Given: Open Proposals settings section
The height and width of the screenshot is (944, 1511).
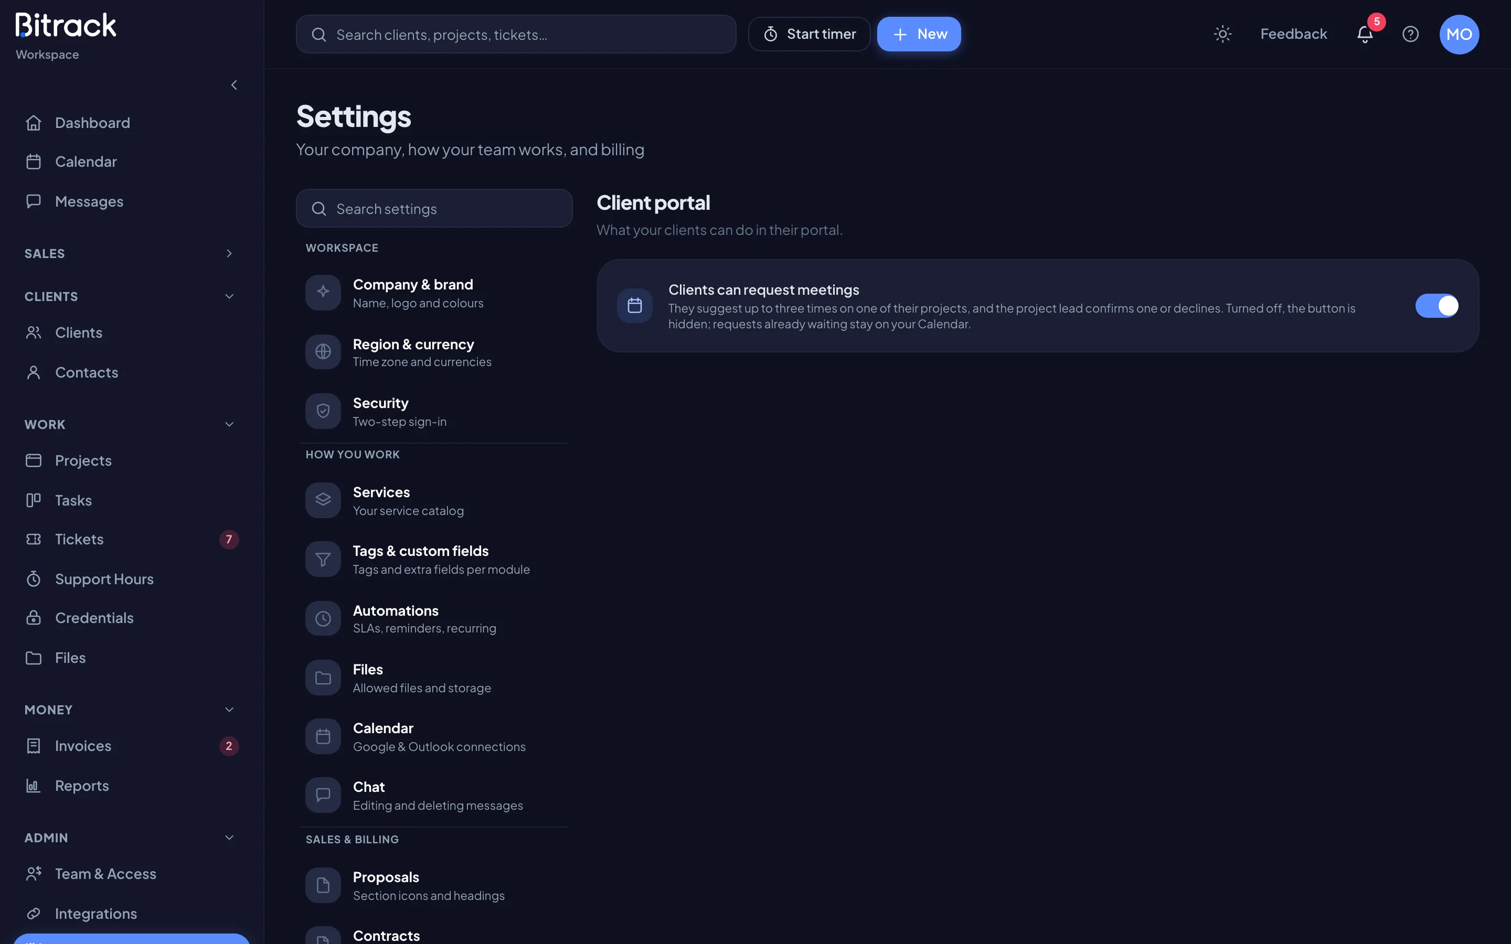Looking at the screenshot, I should (434, 885).
